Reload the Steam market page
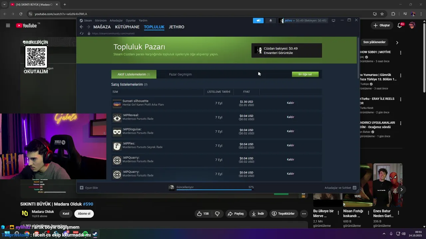This screenshot has width=426, height=239. (82, 34)
